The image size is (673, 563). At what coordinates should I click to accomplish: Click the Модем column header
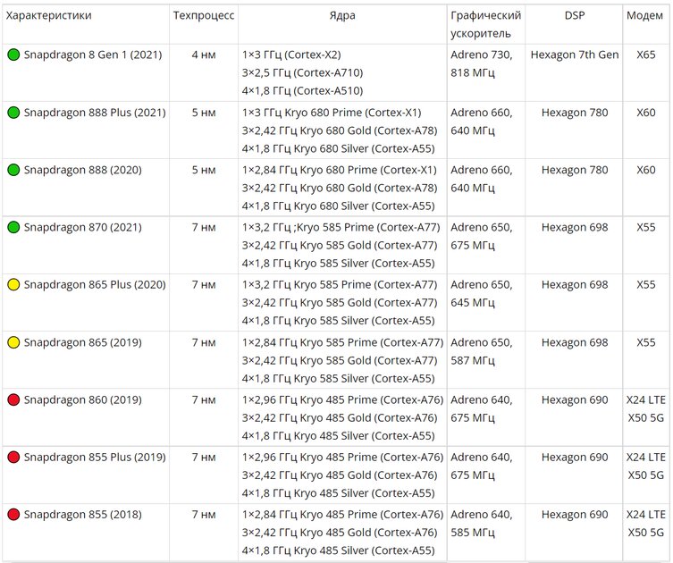(x=645, y=16)
